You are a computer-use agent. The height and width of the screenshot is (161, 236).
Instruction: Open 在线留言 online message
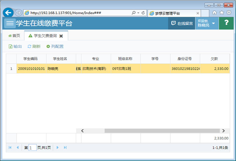pos(182,23)
